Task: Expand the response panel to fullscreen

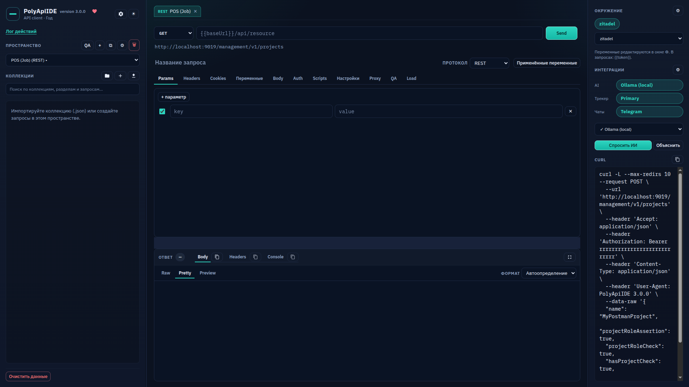Action: (x=570, y=257)
